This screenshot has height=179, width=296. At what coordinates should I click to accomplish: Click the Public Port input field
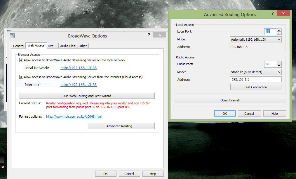tap(270, 64)
